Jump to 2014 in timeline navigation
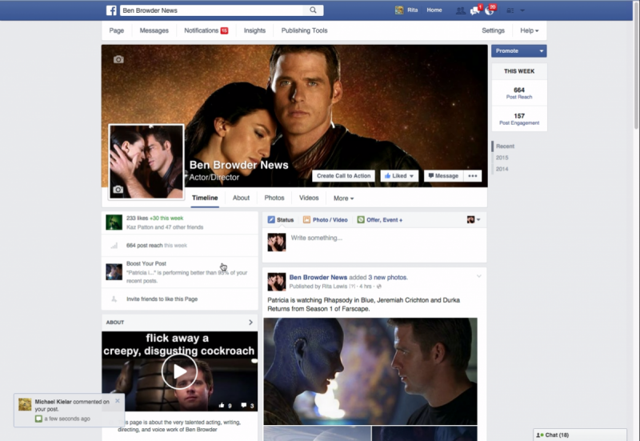This screenshot has width=640, height=441. pos(502,169)
